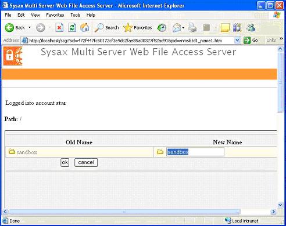Open the Edit menu
The width and height of the screenshot is (286, 226).
click(21, 15)
